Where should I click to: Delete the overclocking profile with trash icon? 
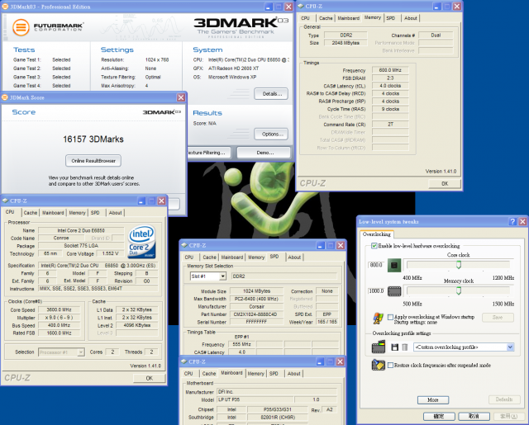coord(405,347)
